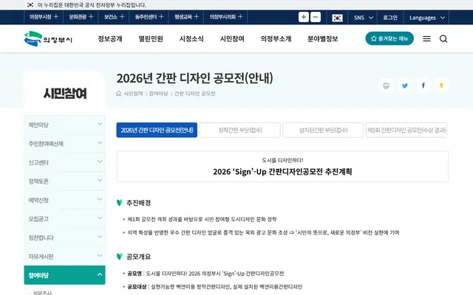Decrease font size with minus button
The image size is (473, 295).
[x=316, y=17]
